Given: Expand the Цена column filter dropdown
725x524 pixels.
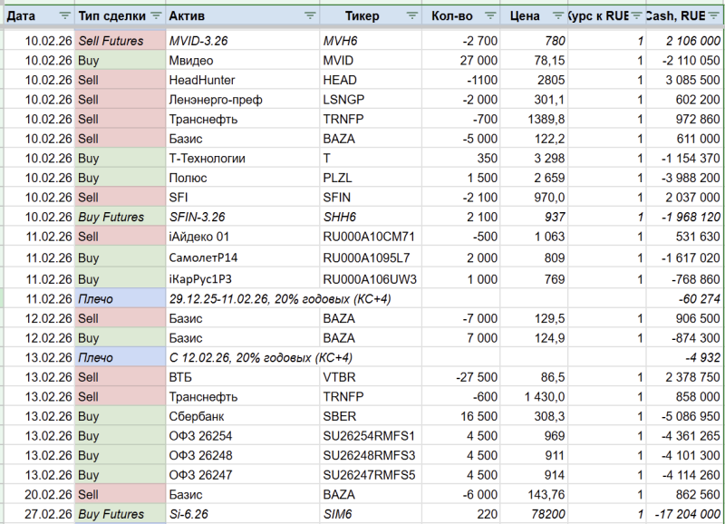Looking at the screenshot, I should (556, 16).
